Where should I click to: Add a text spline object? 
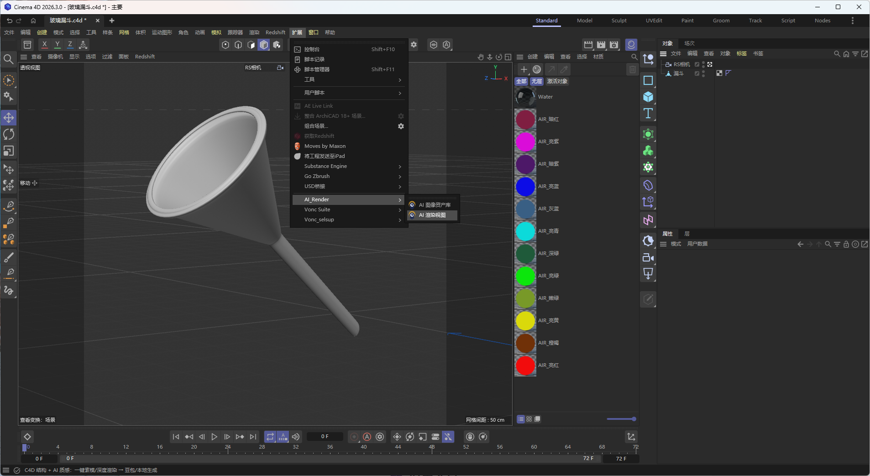(x=648, y=113)
